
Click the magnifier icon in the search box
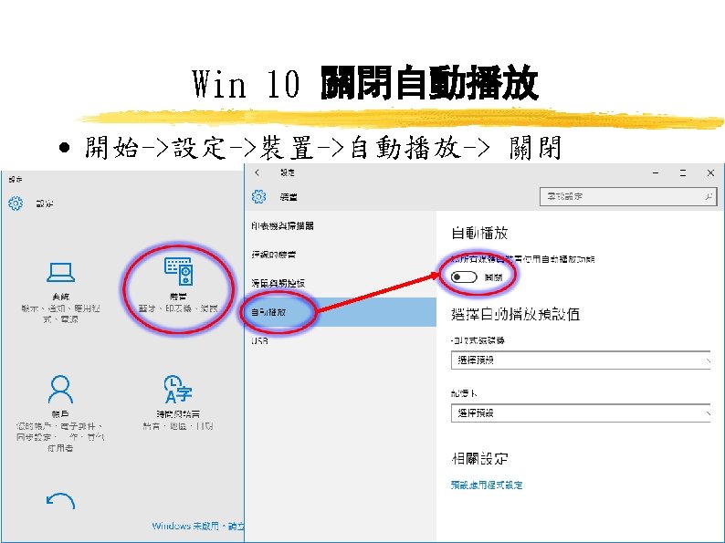tap(709, 196)
